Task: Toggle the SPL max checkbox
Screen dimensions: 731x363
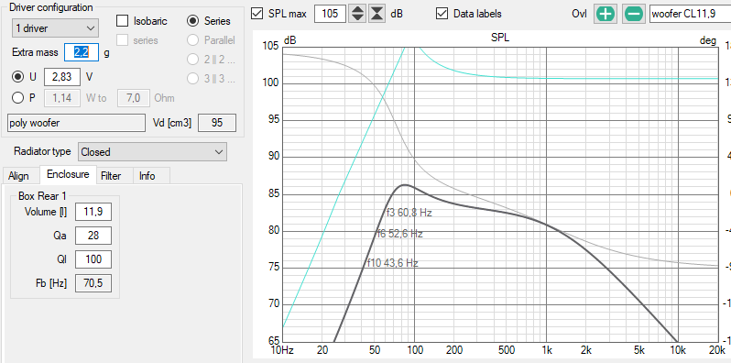Action: 256,14
